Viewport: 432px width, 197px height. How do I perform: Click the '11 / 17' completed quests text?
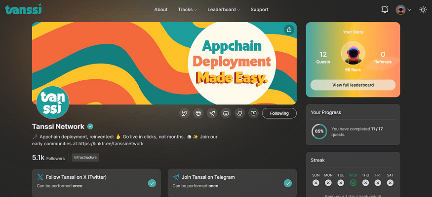pyautogui.click(x=377, y=129)
